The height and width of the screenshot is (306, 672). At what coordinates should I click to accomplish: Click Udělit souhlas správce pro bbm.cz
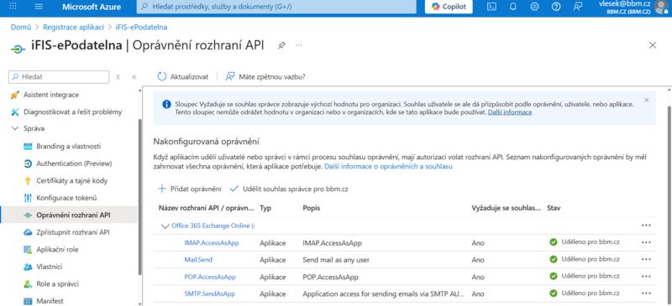[289, 189]
